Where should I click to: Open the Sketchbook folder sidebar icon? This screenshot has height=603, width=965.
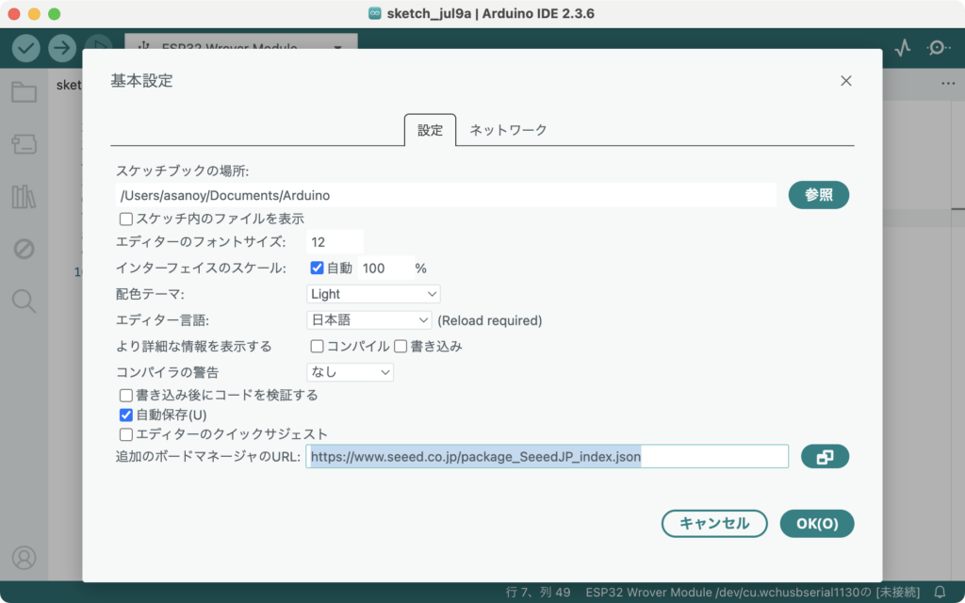(x=24, y=92)
